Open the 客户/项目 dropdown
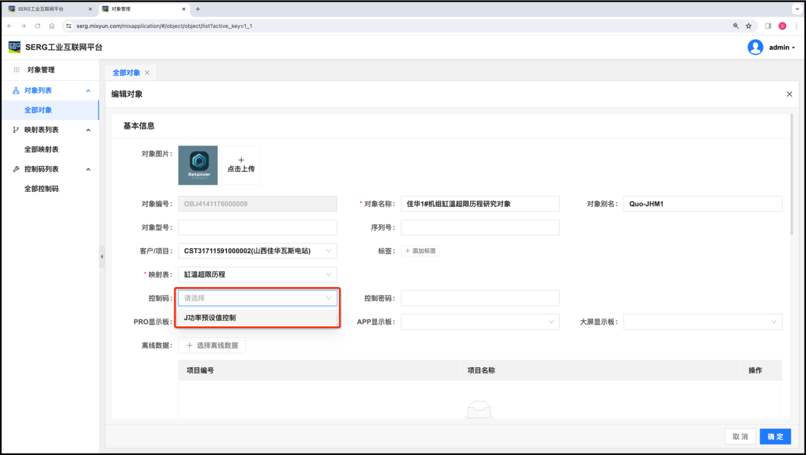The width and height of the screenshot is (806, 455). tap(257, 251)
